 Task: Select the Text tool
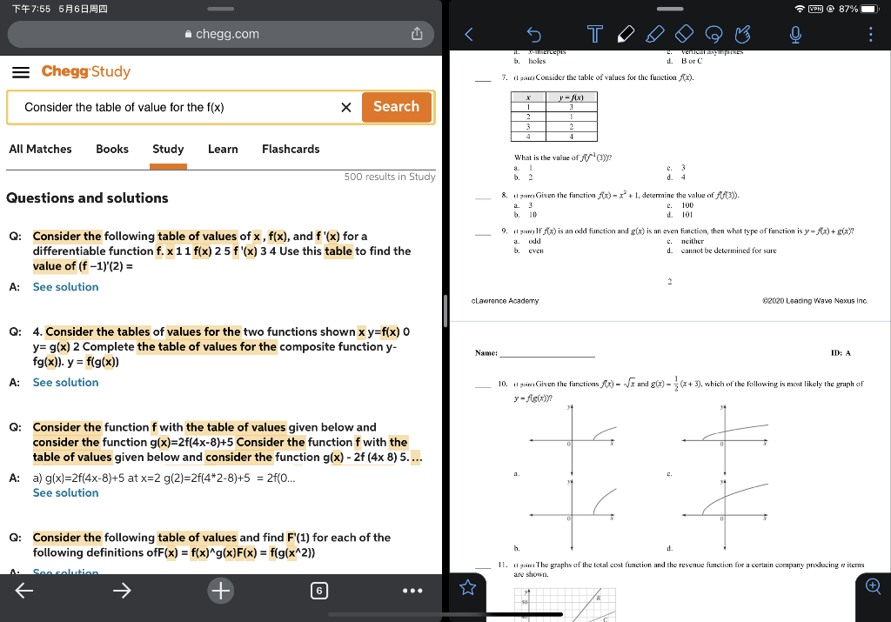(x=595, y=34)
